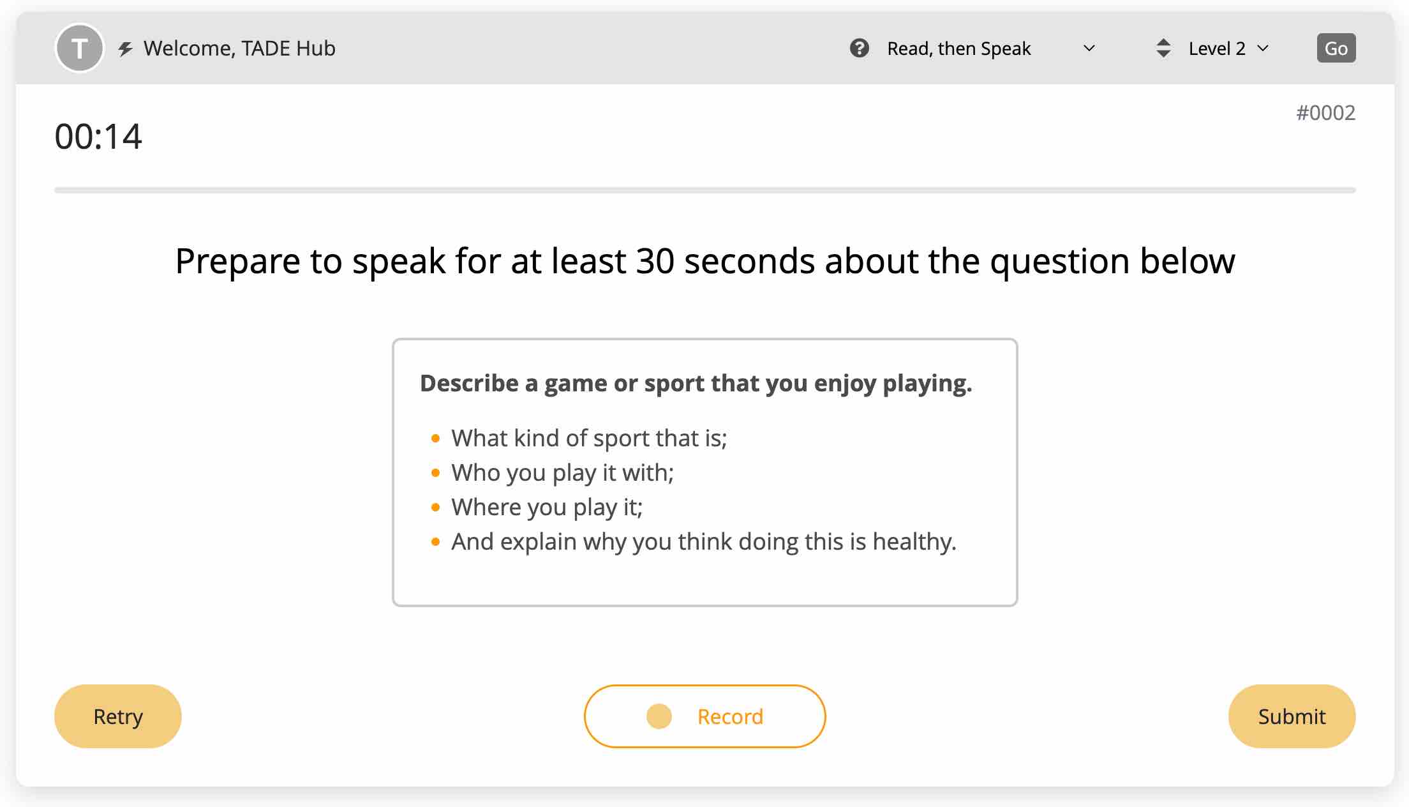This screenshot has width=1409, height=807.
Task: Click Retry to restart the exercise
Action: pos(117,716)
